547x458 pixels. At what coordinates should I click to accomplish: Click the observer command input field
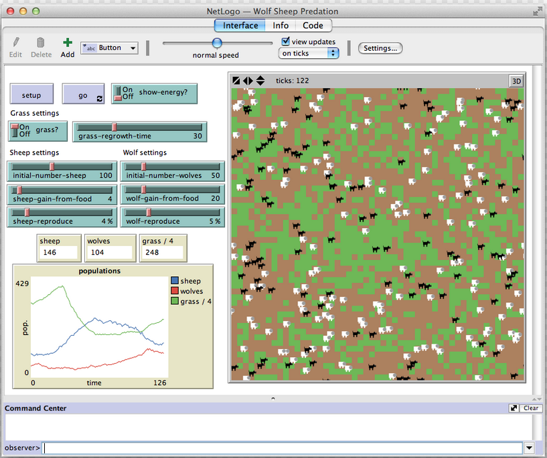pos(283,448)
